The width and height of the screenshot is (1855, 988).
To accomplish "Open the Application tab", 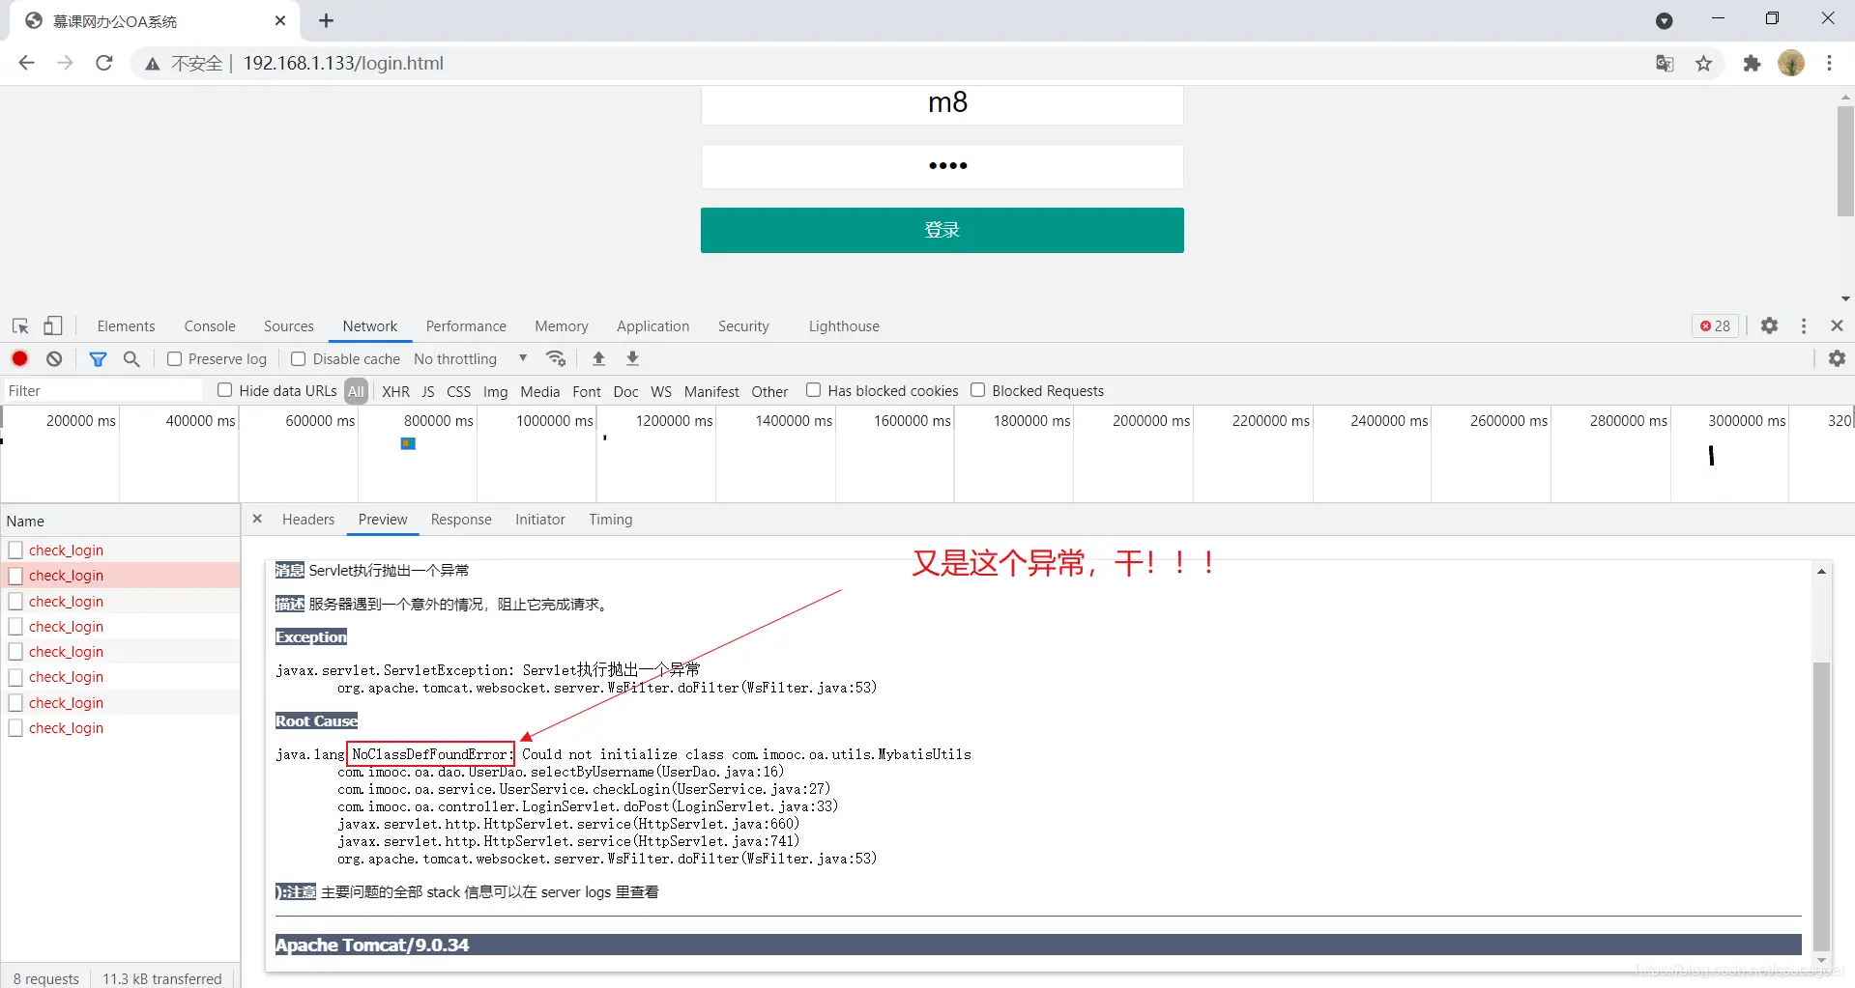I will click(653, 326).
